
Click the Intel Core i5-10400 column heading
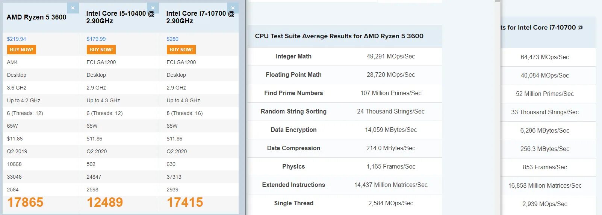tap(120, 17)
